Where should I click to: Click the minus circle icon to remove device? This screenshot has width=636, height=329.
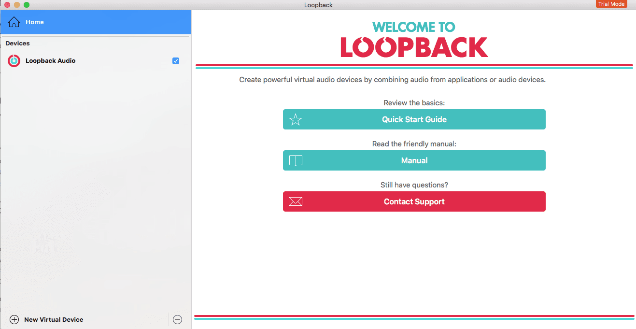[177, 319]
